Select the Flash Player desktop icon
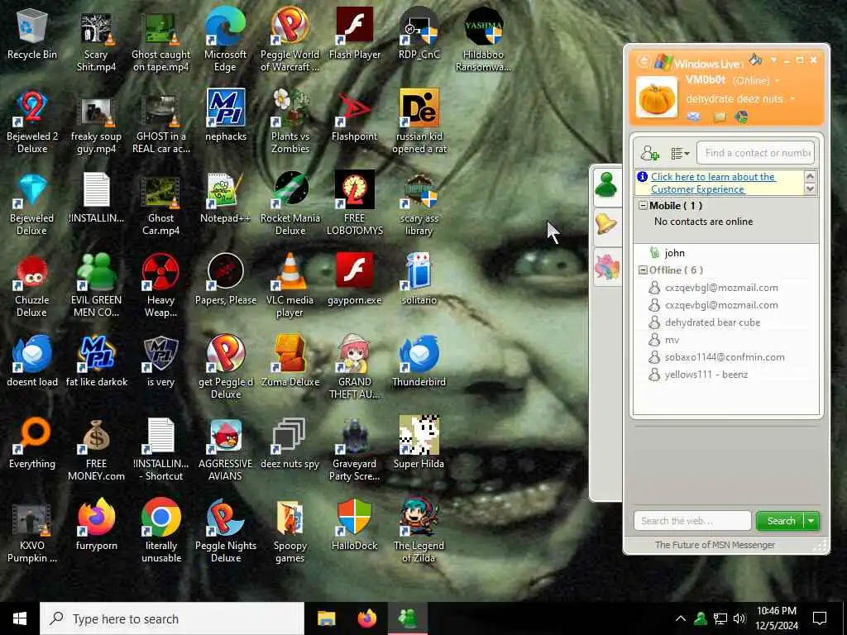Image resolution: width=847 pixels, height=635 pixels. coord(354,35)
